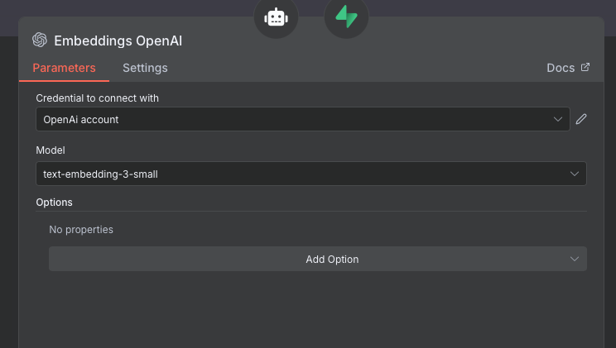Screen dimensions: 616x348
Task: Open the Docs link
Action: pyautogui.click(x=561, y=68)
